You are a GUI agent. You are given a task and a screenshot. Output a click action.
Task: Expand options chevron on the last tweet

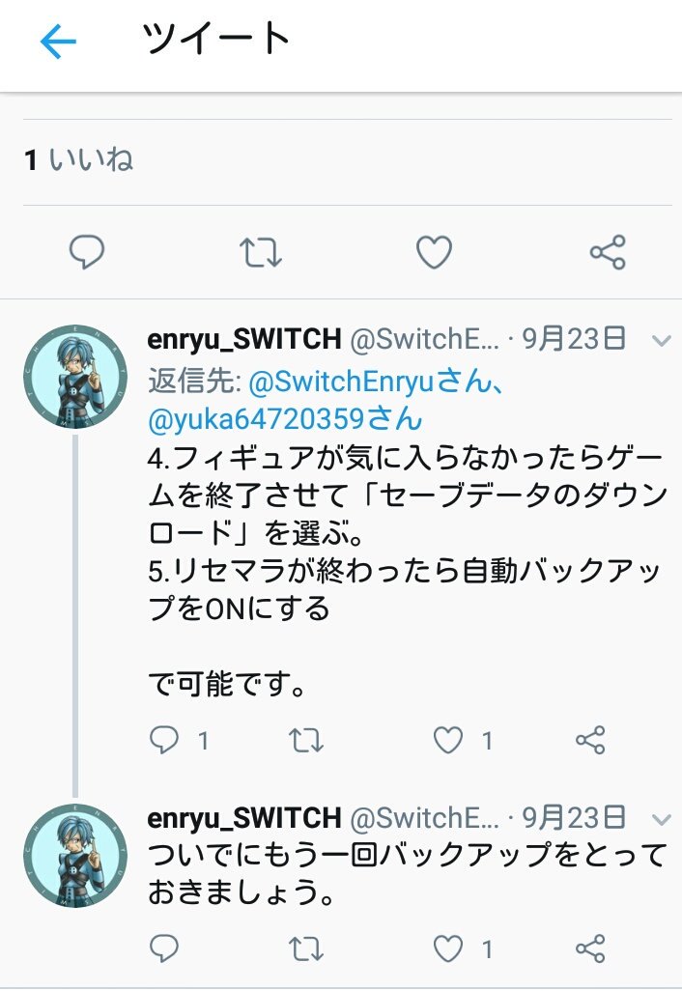(x=661, y=820)
